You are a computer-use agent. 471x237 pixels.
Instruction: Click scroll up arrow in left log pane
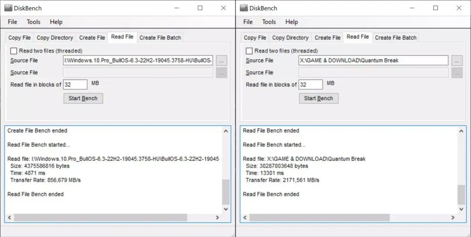coord(226,131)
